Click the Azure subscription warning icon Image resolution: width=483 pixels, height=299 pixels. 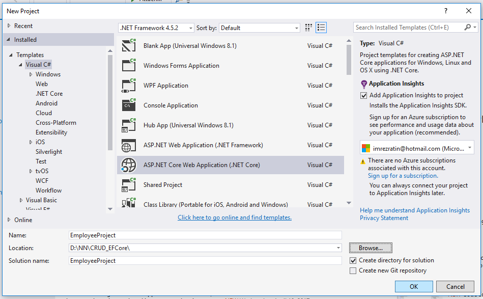point(363,161)
